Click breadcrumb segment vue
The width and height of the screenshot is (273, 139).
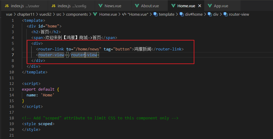(9, 15)
